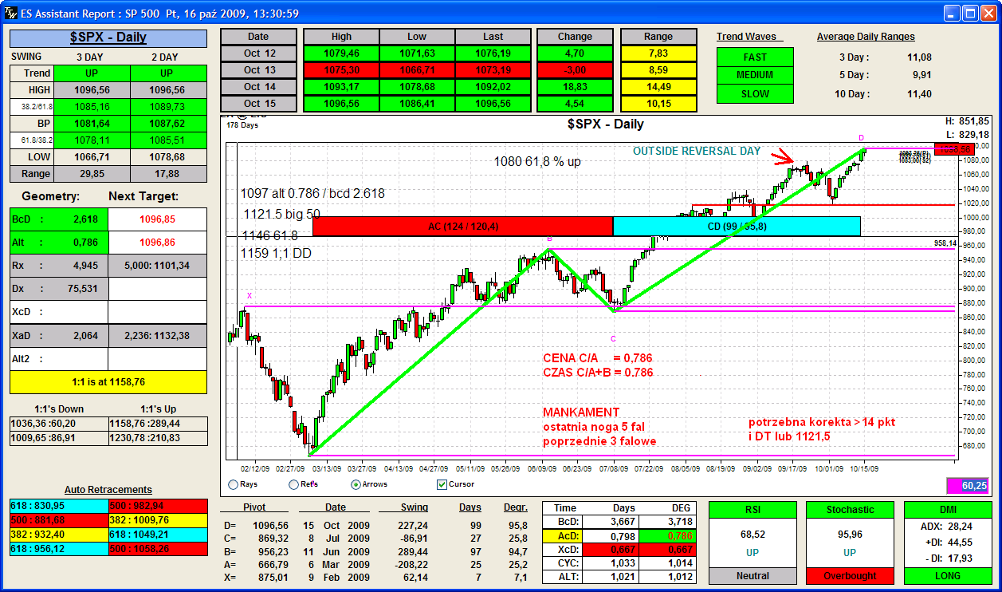Click the FAST trend wave button
This screenshot has height=592, width=1002.
click(x=755, y=57)
